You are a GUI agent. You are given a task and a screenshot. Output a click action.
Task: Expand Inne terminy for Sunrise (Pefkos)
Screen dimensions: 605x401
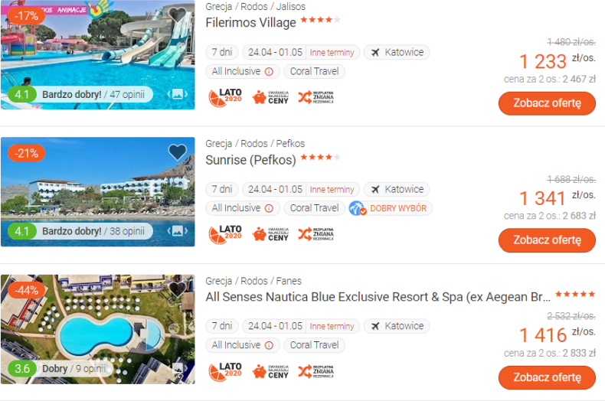click(x=332, y=190)
